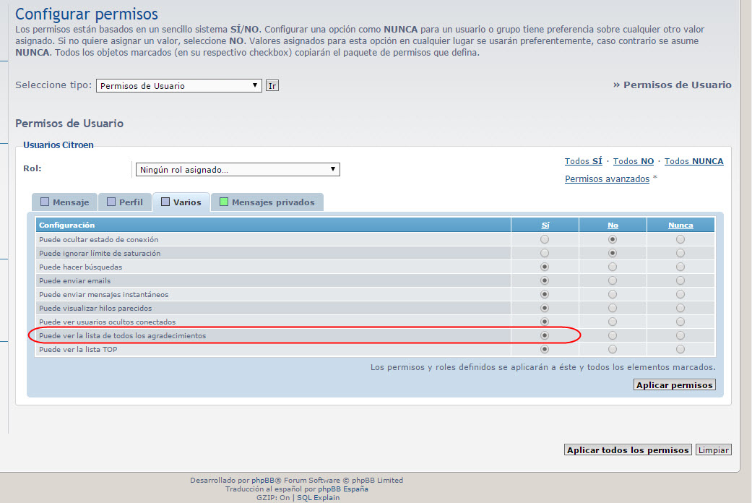The height and width of the screenshot is (503, 752).
Task: Set 'Puede enviar emails' to No
Action: 613,280
